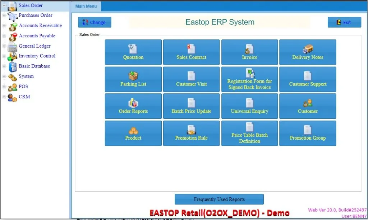Open Frequently Used Reports

pos(219,199)
